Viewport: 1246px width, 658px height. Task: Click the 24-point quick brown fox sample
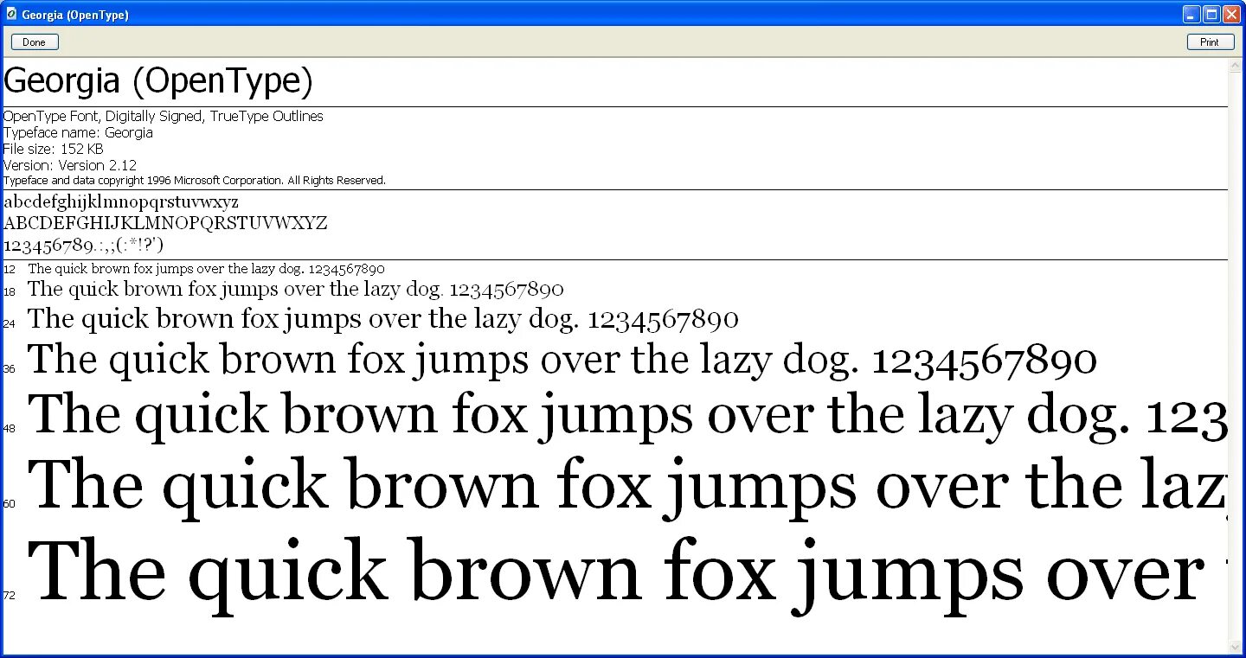click(x=383, y=320)
